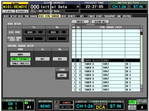The width and height of the screenshot is (149, 111).
Task: Select NRPN control change mode
Action: click(x=20, y=55)
